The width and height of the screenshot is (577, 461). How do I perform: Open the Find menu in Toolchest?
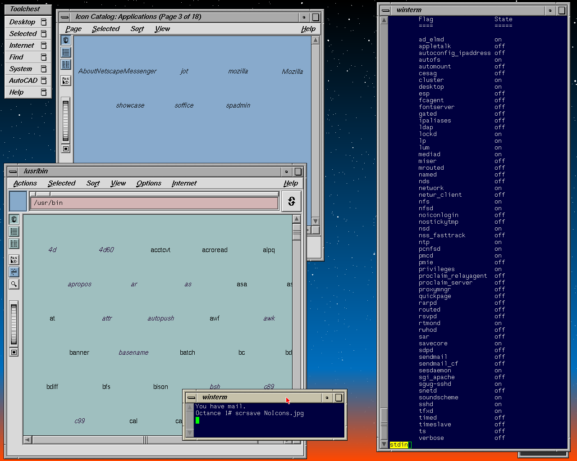point(28,57)
